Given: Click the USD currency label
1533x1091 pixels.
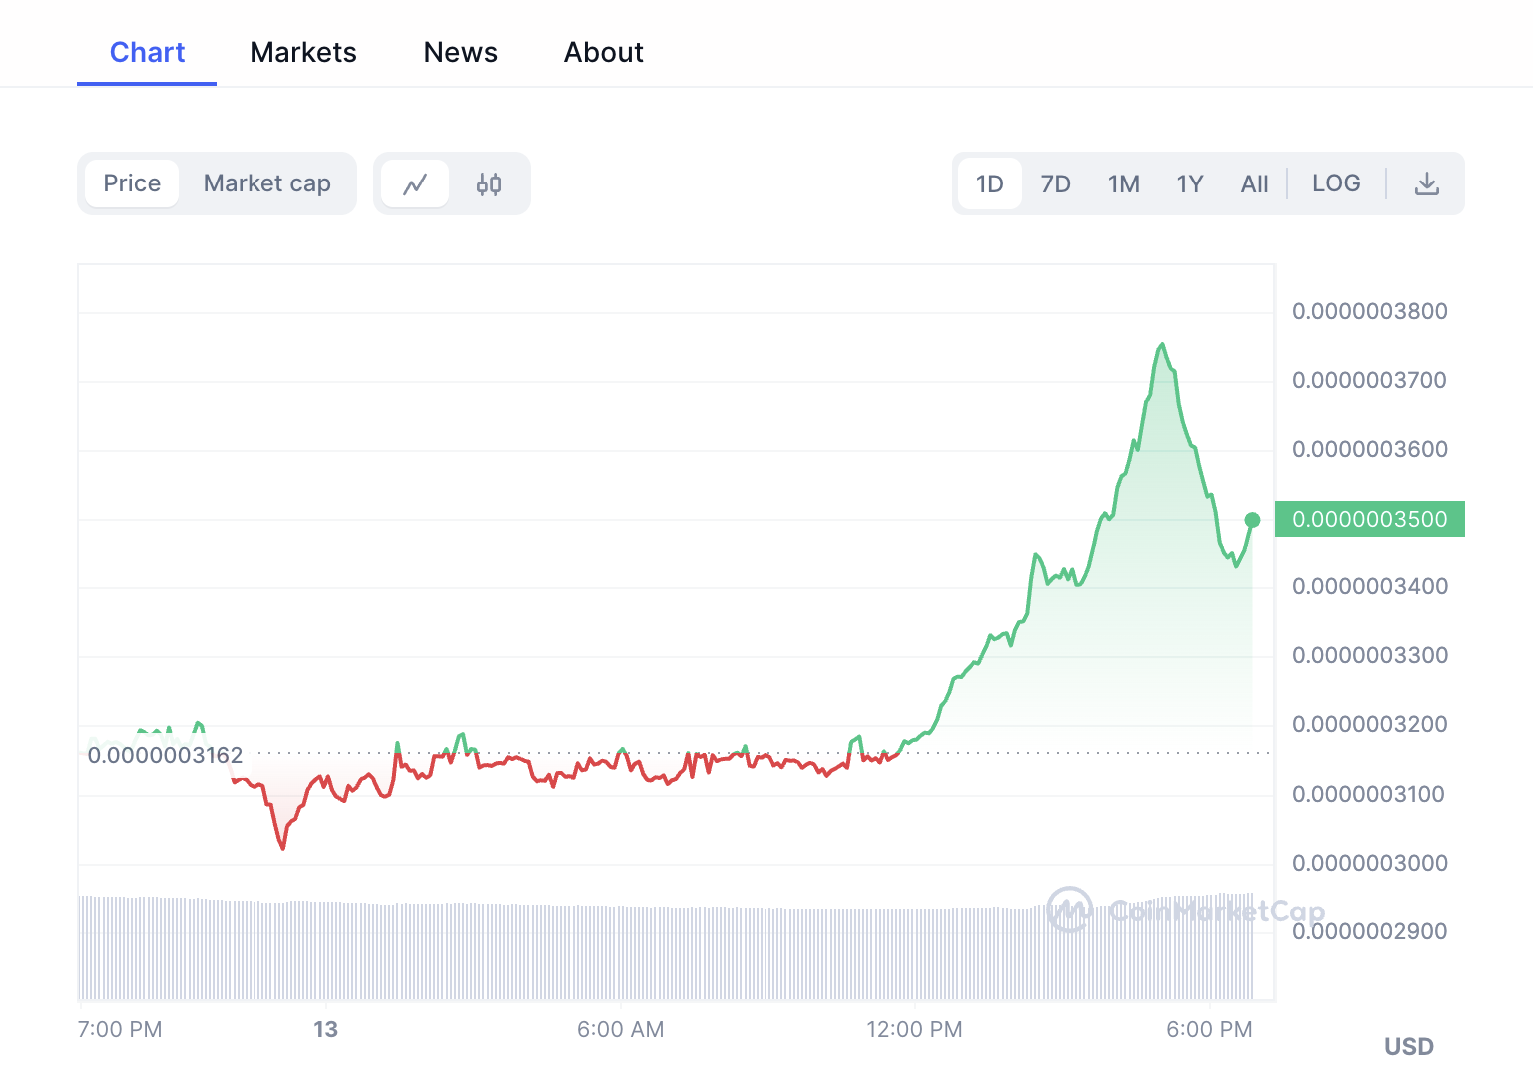Looking at the screenshot, I should point(1409,1046).
